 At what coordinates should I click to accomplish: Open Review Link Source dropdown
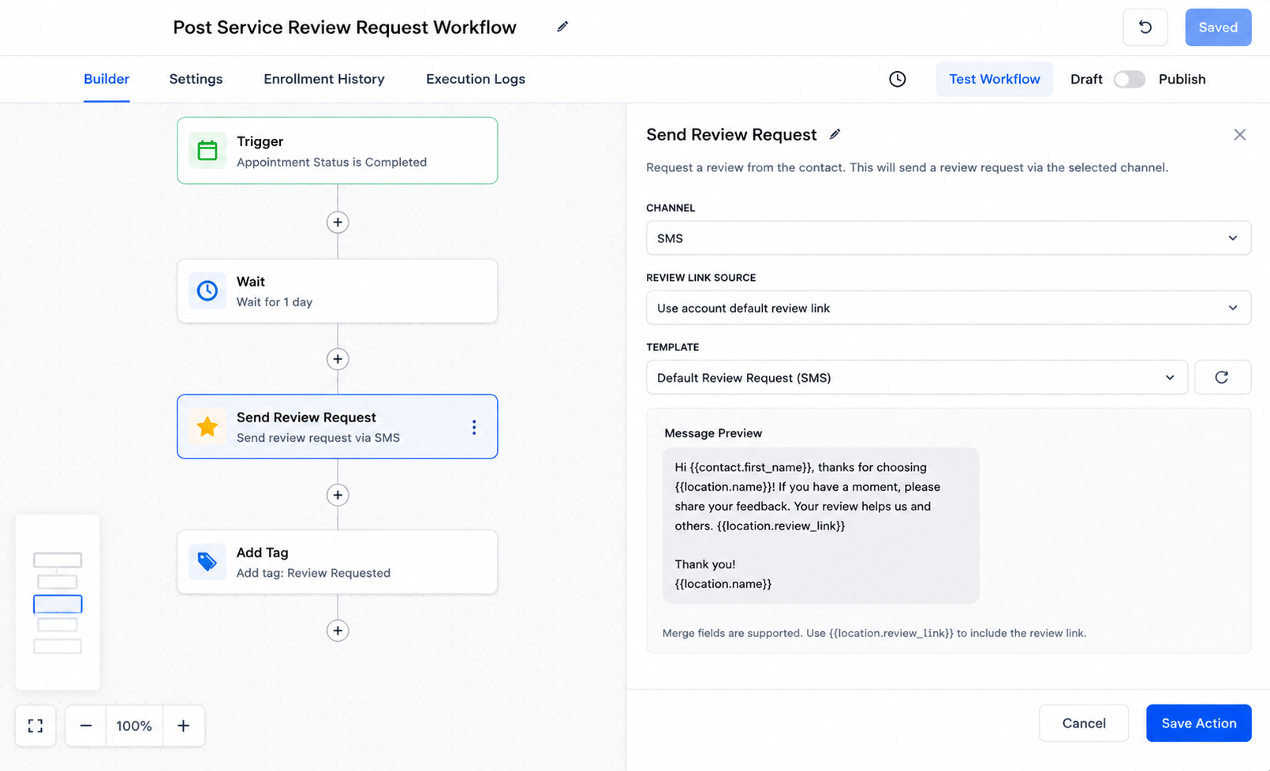[x=948, y=308]
